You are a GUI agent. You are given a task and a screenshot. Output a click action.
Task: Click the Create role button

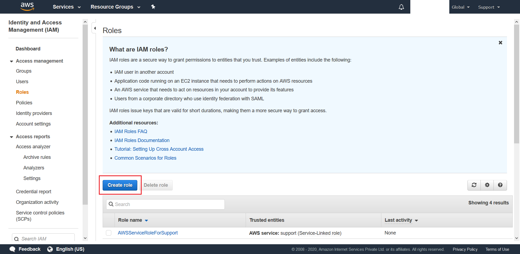120,185
